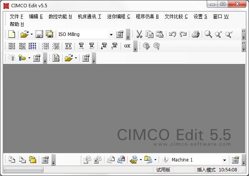Open the 窗口 W menu
The image size is (249, 176).
coord(221,16)
